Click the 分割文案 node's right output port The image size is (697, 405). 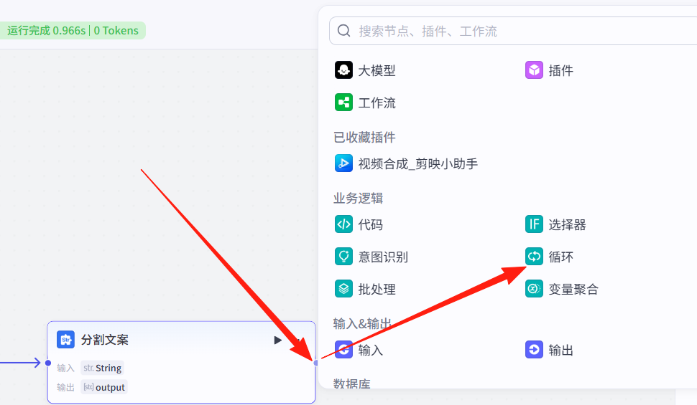(x=316, y=363)
